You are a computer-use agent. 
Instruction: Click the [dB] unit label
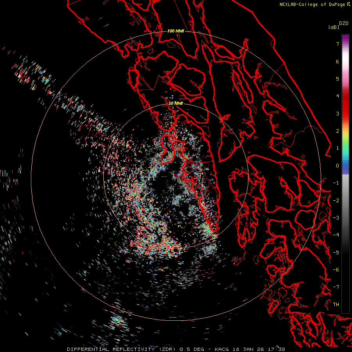coord(334,27)
